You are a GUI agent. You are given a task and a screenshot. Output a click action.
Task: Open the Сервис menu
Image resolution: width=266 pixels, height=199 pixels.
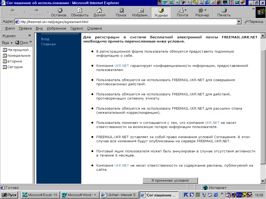pos(77,28)
